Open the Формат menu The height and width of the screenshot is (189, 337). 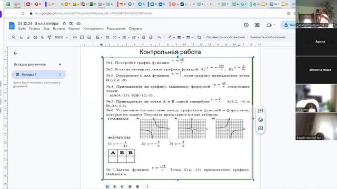[x=74, y=28]
